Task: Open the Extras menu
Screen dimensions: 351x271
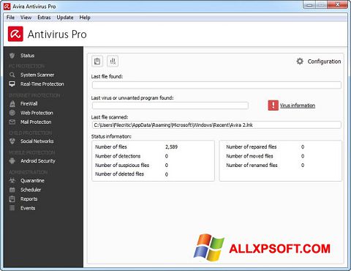Action: pyautogui.click(x=44, y=18)
